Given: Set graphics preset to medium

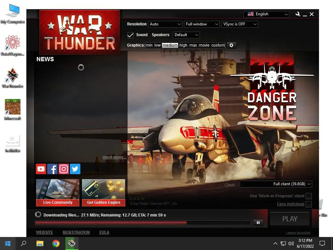Looking at the screenshot, I should point(170,45).
